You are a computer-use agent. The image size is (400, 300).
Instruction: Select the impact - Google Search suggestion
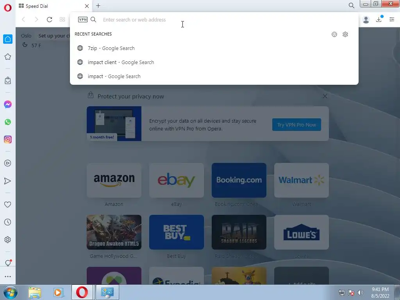click(214, 76)
